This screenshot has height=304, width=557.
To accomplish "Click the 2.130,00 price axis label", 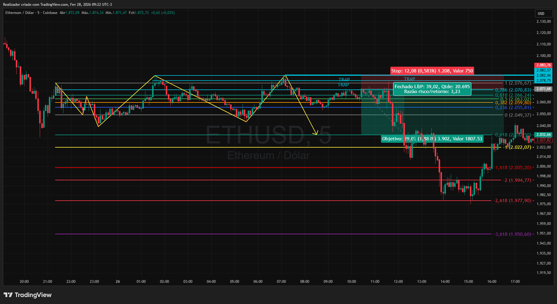I will click(x=544, y=22).
